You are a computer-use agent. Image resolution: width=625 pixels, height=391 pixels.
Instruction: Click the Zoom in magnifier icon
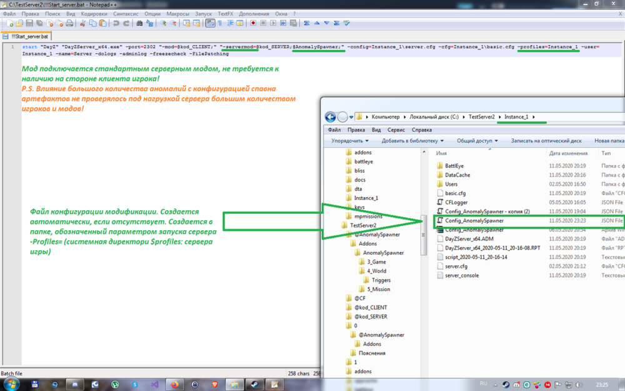pyautogui.click(x=163, y=24)
